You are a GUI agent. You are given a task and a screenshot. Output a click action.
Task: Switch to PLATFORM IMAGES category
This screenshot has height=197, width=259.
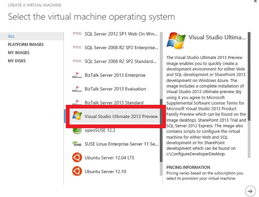click(26, 44)
